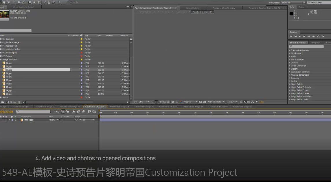331x182 pixels.
Task: Open the Workspace Standard dropdown
Action: (293, 2)
